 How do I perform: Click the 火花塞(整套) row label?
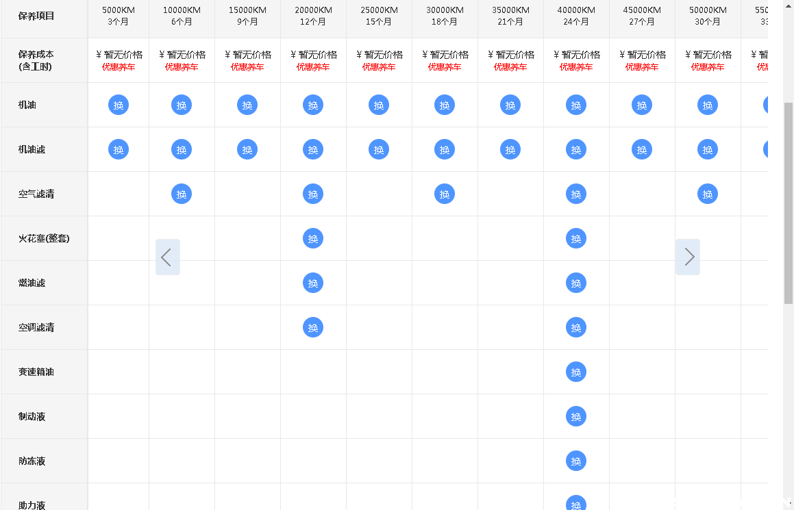tap(44, 238)
